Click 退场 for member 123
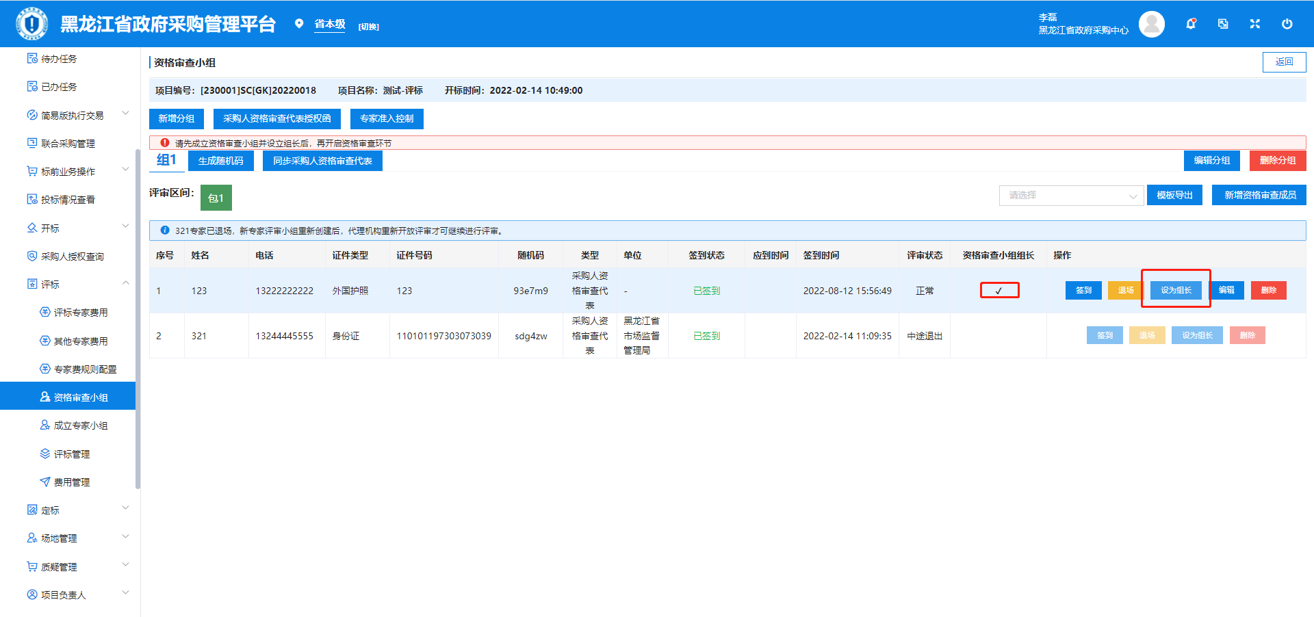 click(1126, 290)
